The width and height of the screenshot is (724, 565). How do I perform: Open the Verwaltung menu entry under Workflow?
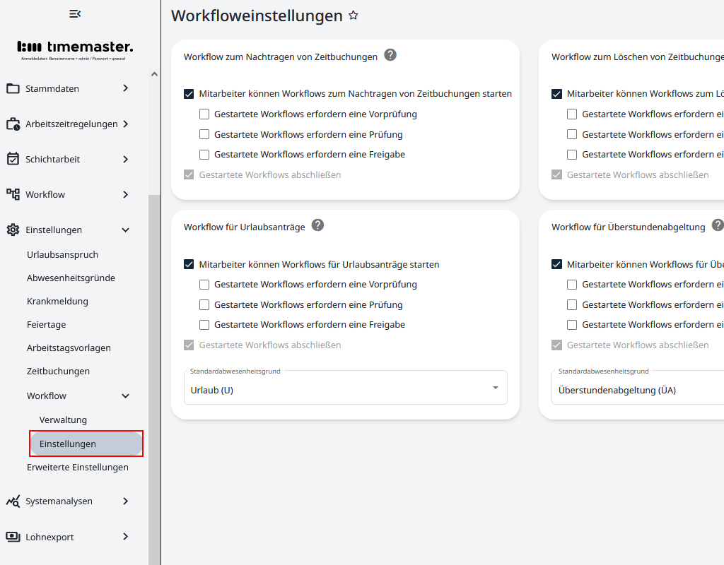(x=64, y=420)
